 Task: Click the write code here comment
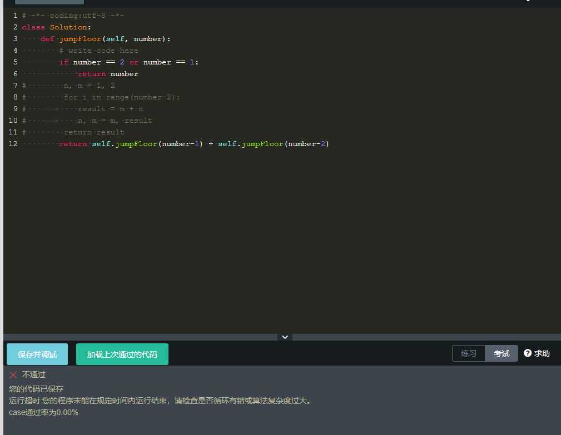pos(99,51)
